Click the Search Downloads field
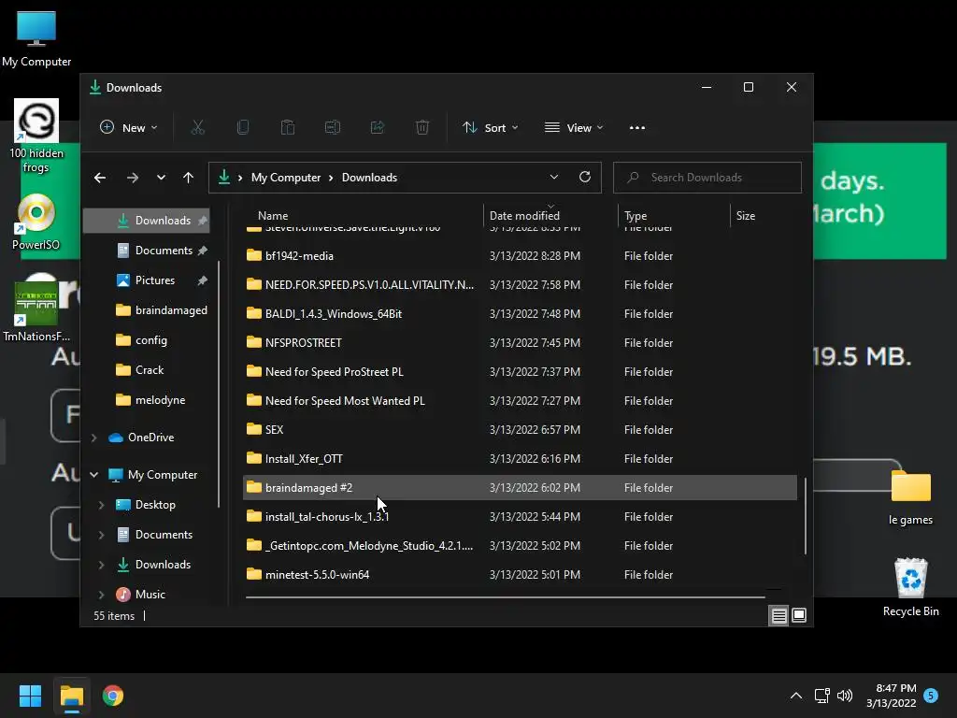Viewport: 957px width, 718px height. [707, 177]
